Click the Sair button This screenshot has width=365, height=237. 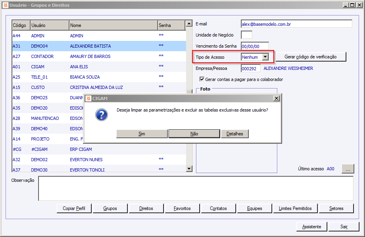point(344,227)
